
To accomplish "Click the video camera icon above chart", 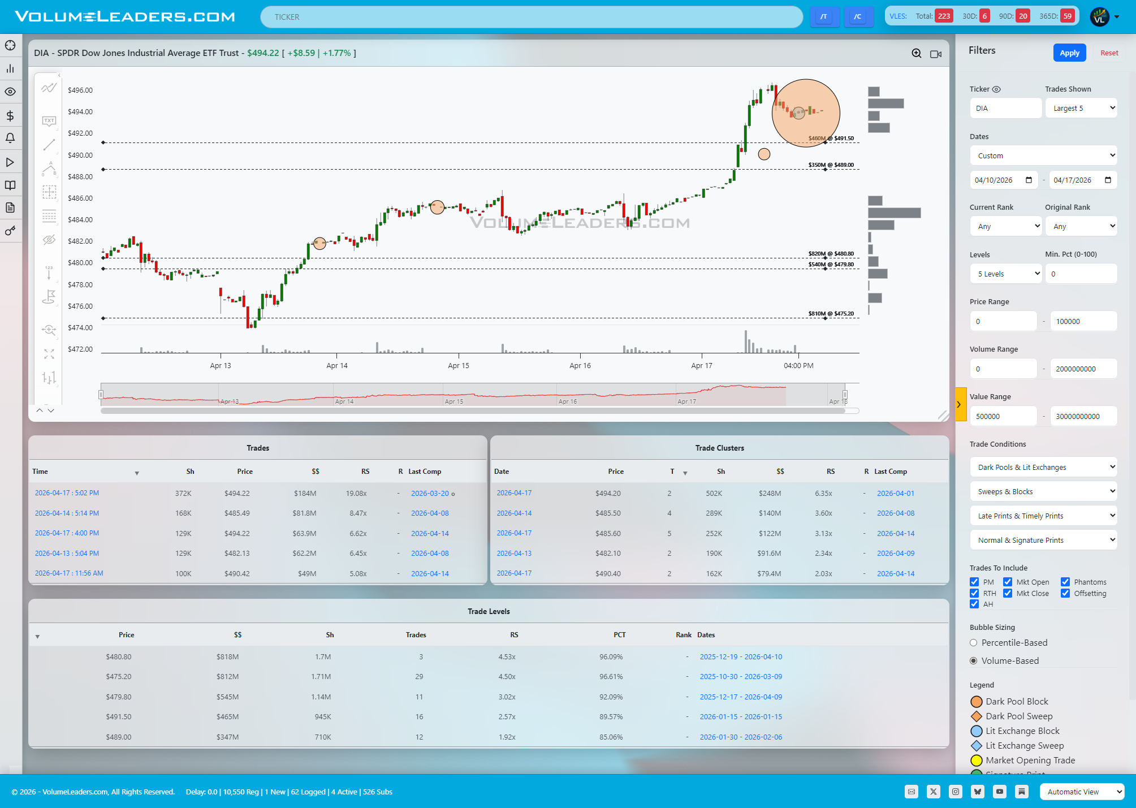I will (x=936, y=54).
